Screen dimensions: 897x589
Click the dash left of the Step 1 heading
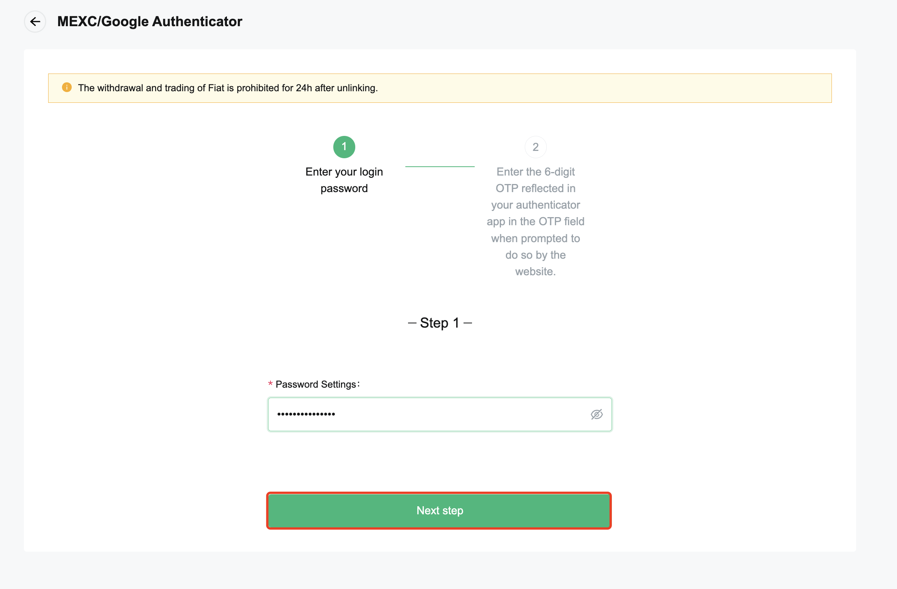pos(412,323)
